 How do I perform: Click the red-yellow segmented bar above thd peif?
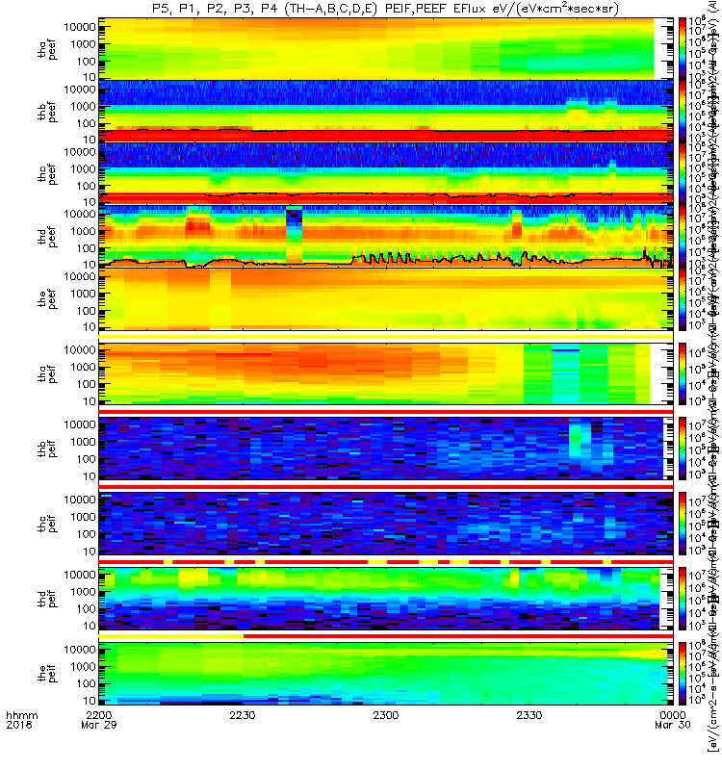386,561
